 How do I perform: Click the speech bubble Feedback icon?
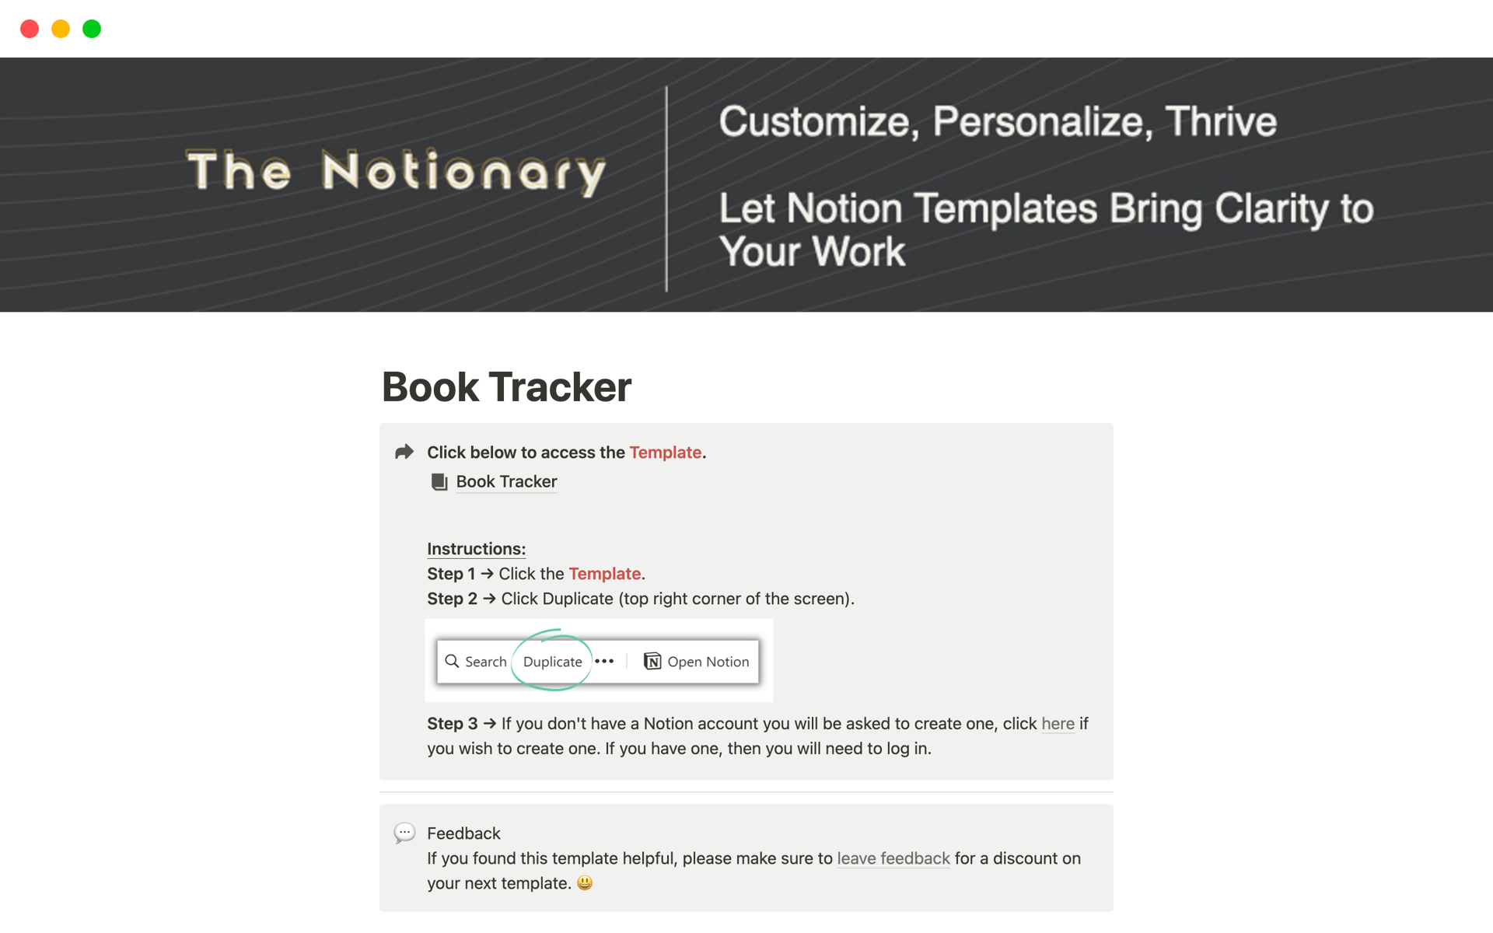(404, 833)
